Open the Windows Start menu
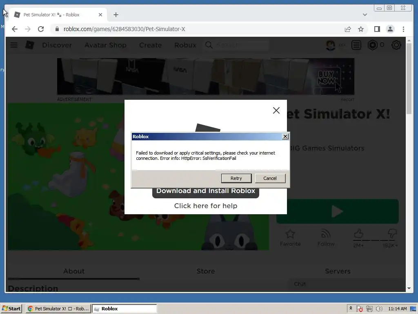The width and height of the screenshot is (418, 314). (11, 309)
